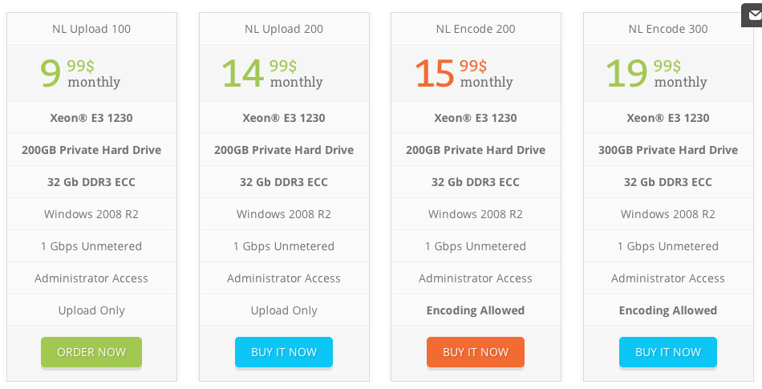Click Windows 2008 R2 in NL Upload 100
This screenshot has height=389, width=762.
click(x=91, y=214)
